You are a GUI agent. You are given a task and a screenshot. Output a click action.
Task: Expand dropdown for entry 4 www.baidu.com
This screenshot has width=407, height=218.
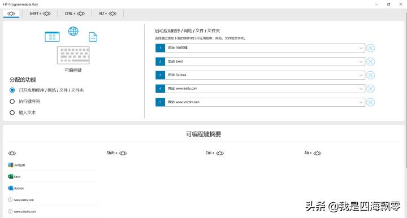pyautogui.click(x=361, y=89)
